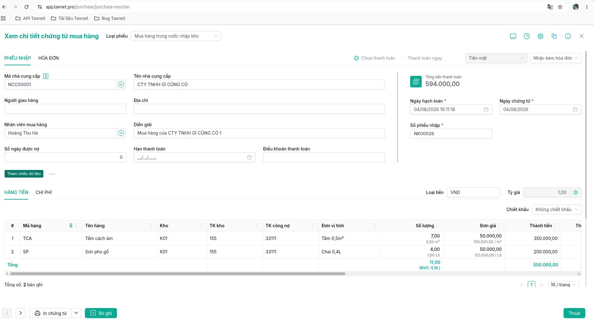Image resolution: width=594 pixels, height=323 pixels.
Task: Click the duplicate voucher icon
Action: (554, 36)
